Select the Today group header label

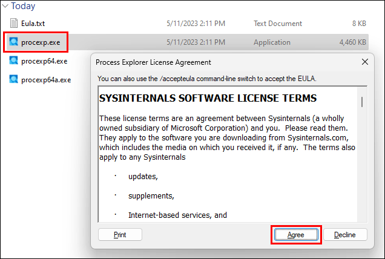tap(23, 6)
